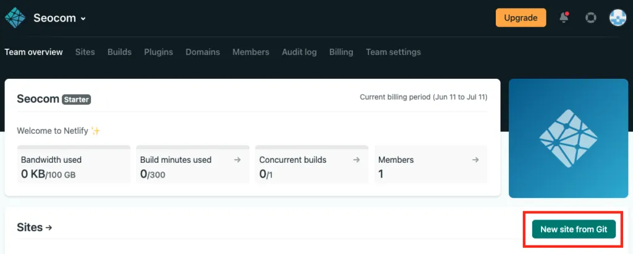
Task: Open the support lifebuoy icon
Action: pos(590,18)
